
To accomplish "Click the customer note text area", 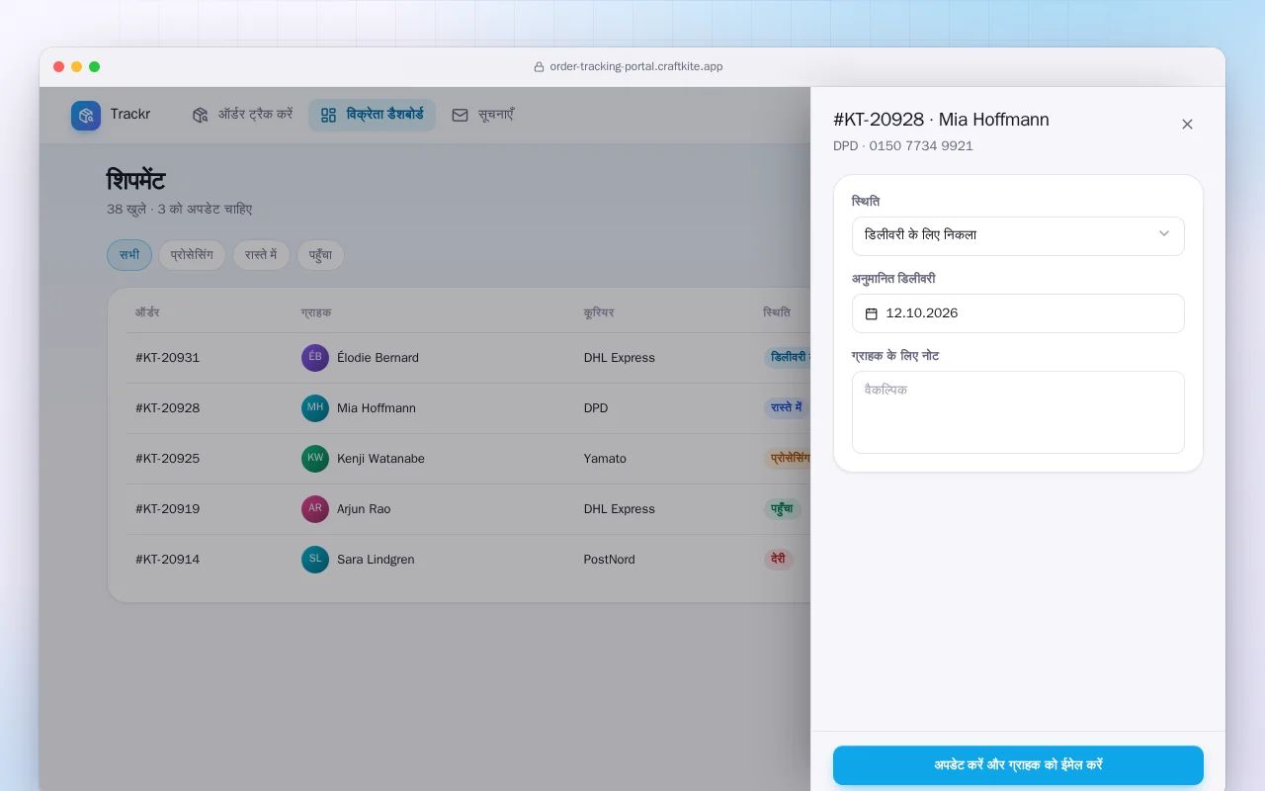I will [x=1018, y=412].
